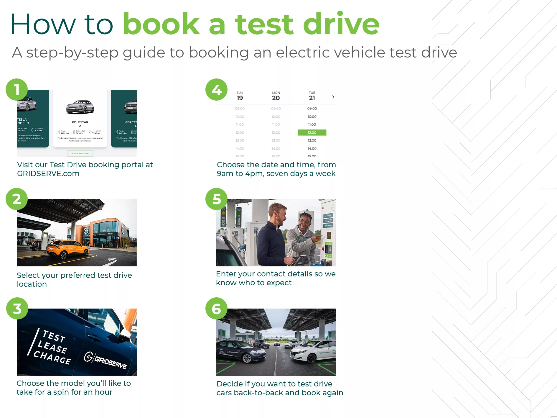The image size is (557, 418).
Task: Select the Tesla Model 3 car image
Action: click(x=27, y=104)
